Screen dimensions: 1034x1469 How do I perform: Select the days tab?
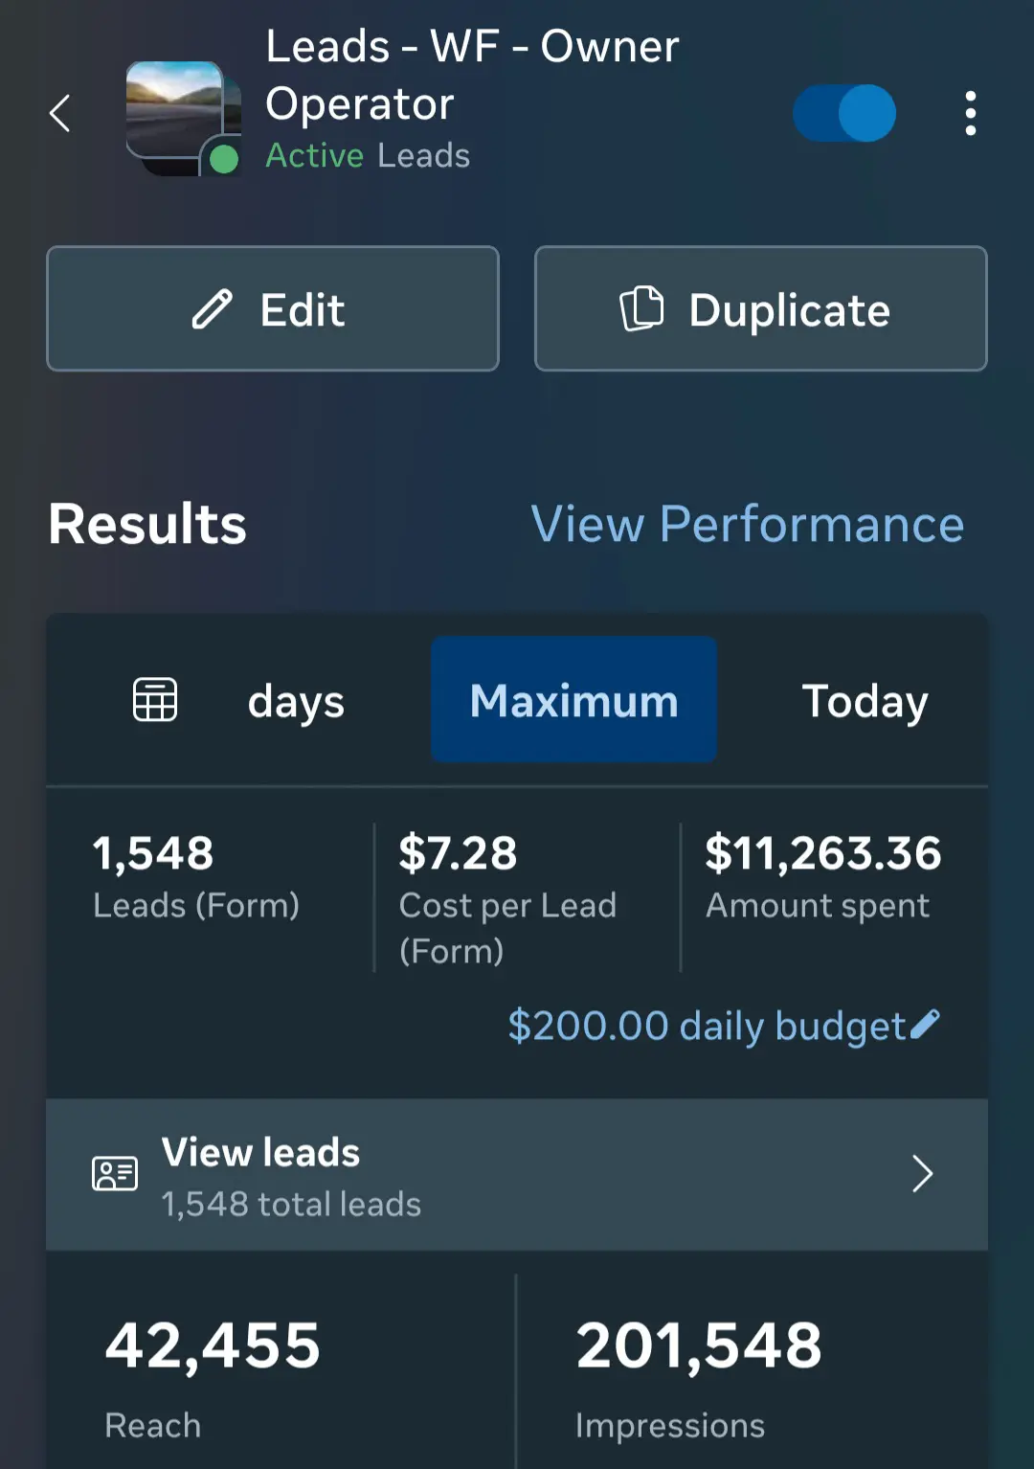coord(296,702)
